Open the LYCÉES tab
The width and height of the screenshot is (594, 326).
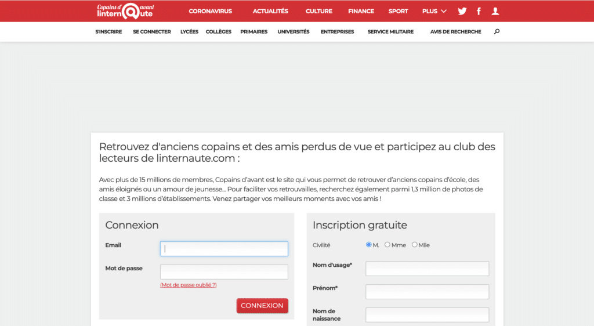click(x=190, y=32)
